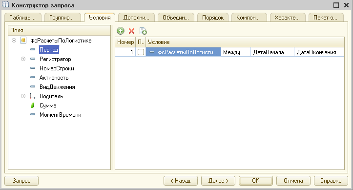Screen dimensions: 353x190
Task: Click the ДатаОкончания parameter cell
Action: [319, 52]
